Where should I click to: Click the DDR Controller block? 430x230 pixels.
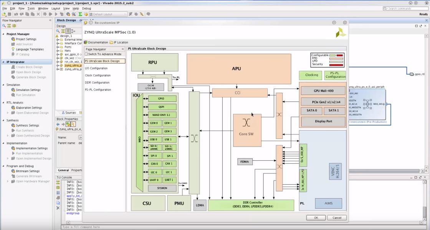[x=251, y=205]
